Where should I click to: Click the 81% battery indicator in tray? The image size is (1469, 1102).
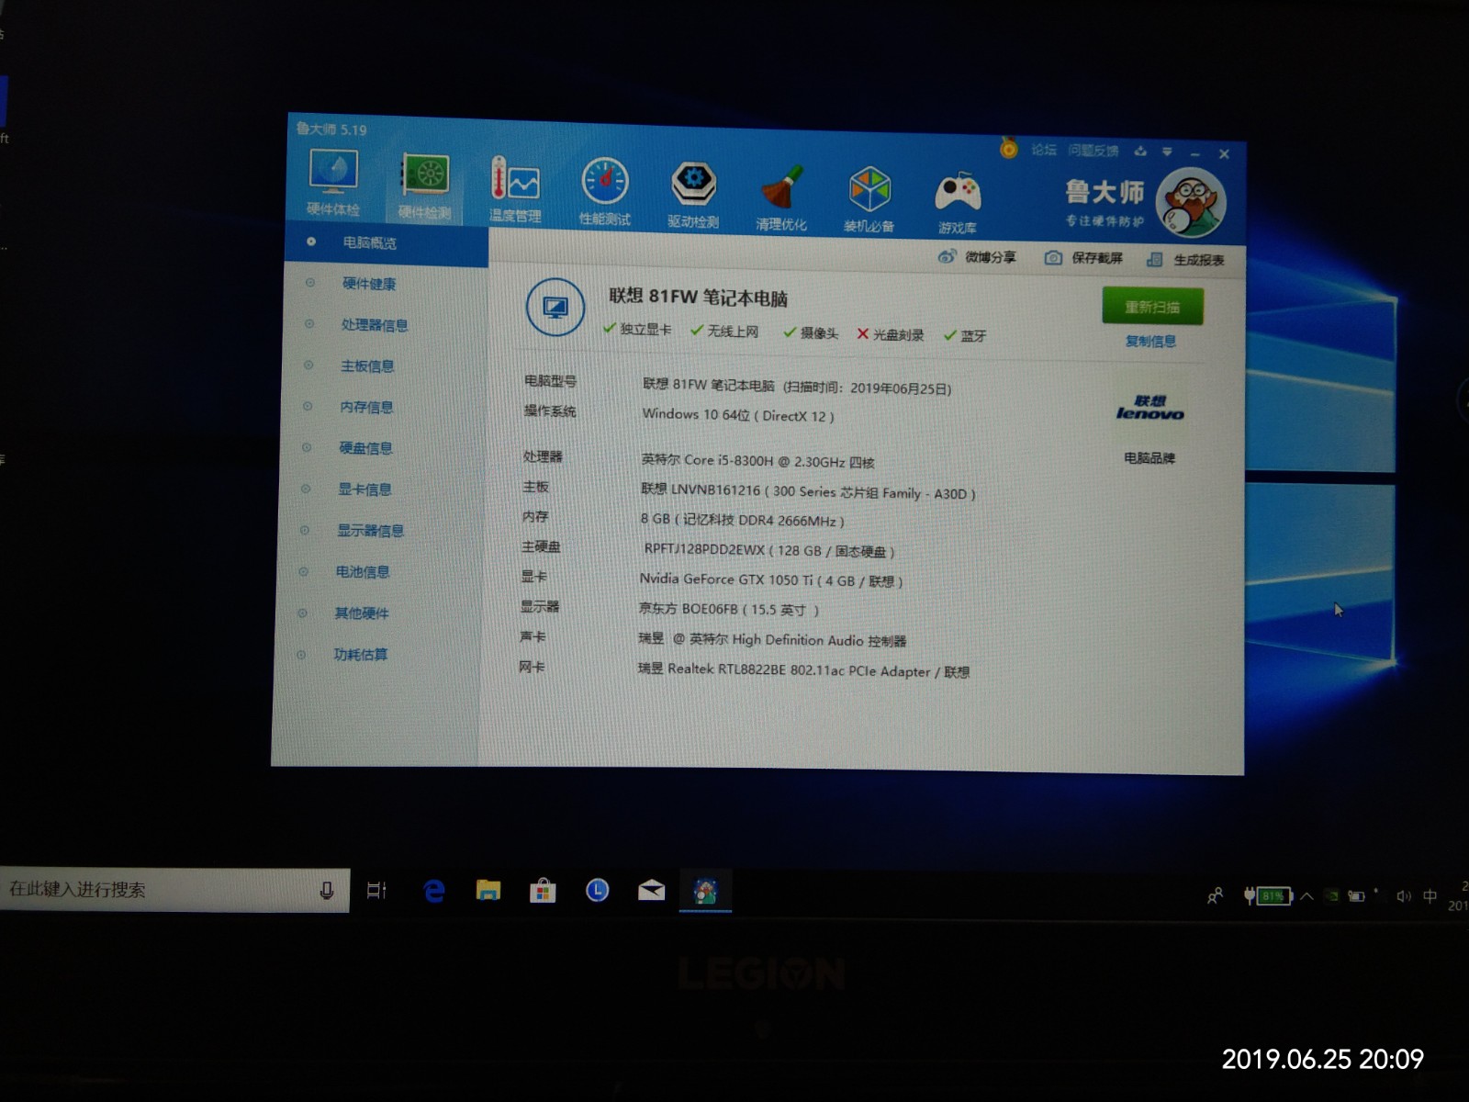[1269, 895]
